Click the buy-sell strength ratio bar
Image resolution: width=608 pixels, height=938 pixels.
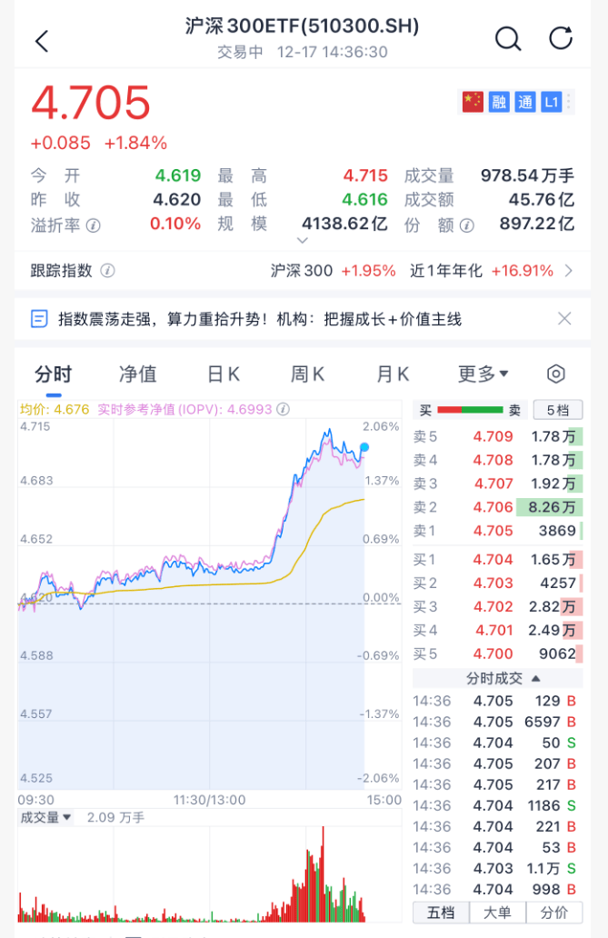(472, 411)
